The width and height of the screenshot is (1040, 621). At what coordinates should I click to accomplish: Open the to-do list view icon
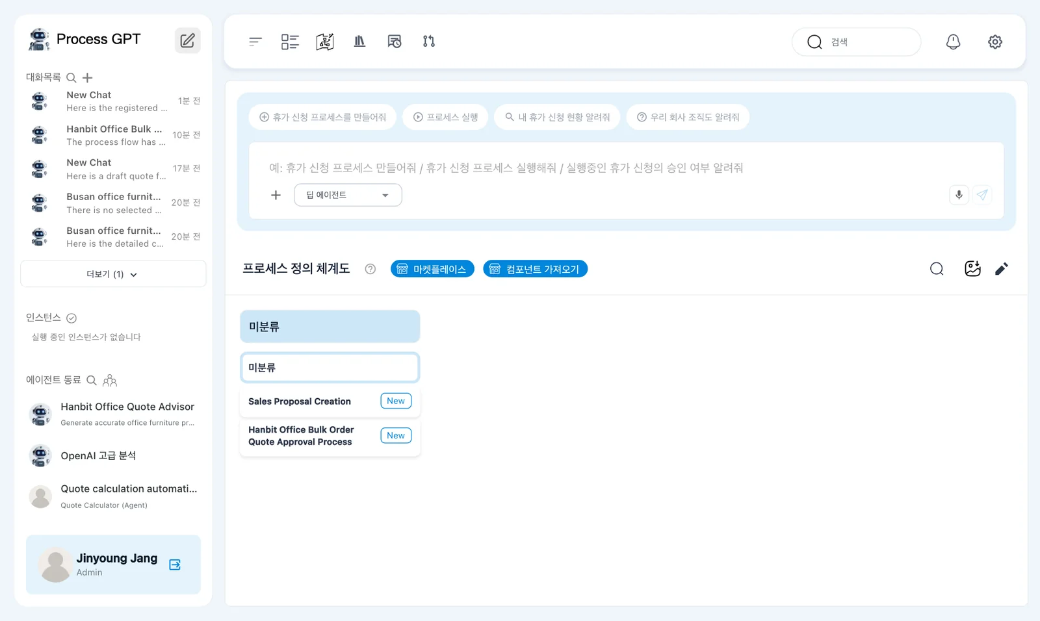coord(290,42)
